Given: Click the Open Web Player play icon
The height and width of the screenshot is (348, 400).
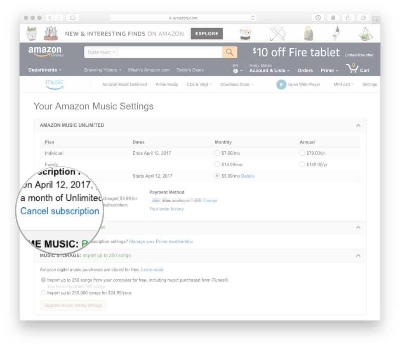Looking at the screenshot, I should [x=281, y=85].
